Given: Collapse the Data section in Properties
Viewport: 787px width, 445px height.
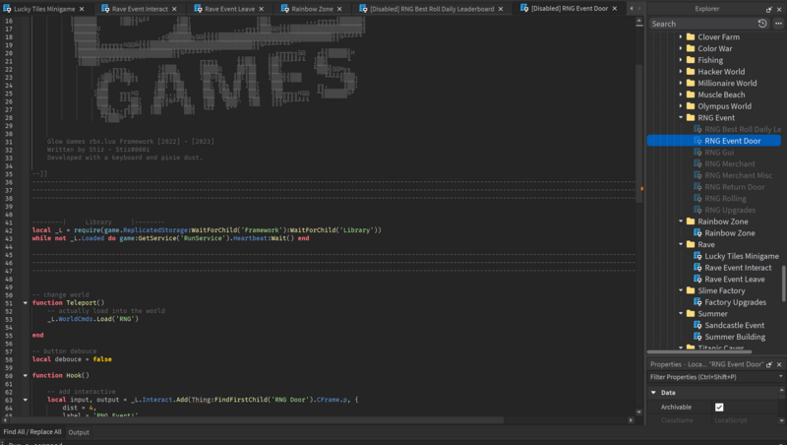Looking at the screenshot, I should click(655, 393).
